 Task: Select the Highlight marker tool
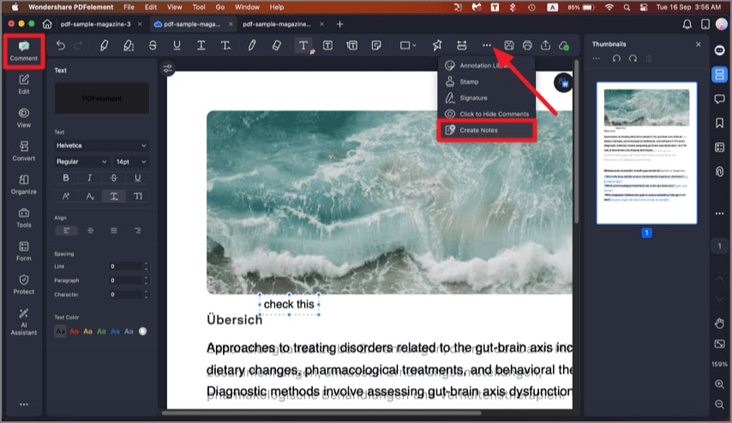click(104, 45)
